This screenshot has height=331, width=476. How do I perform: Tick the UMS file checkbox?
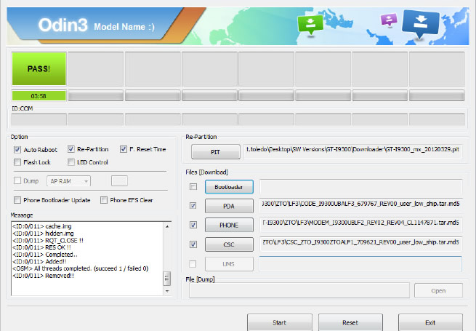coord(193,264)
